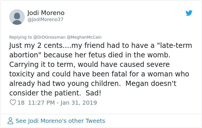Open Jodi Moreno's profile avatar
Image resolution: width=202 pixels, height=128 pixels.
[17, 17]
